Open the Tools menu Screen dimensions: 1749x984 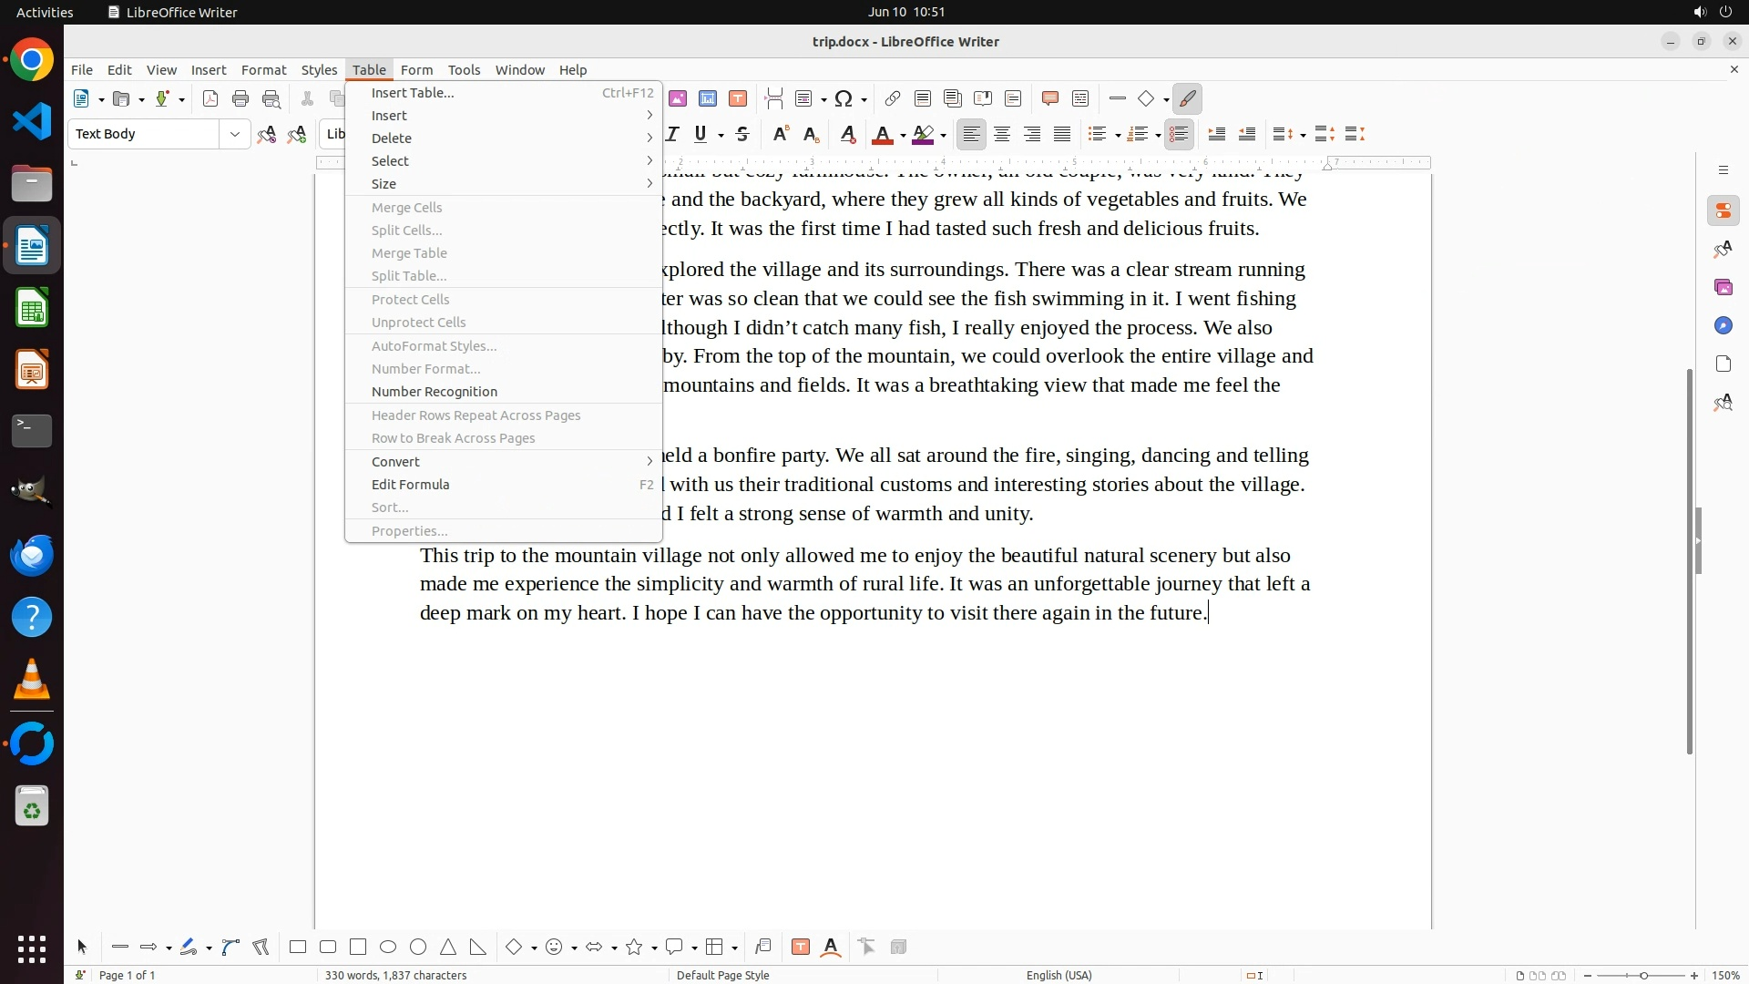[464, 69]
